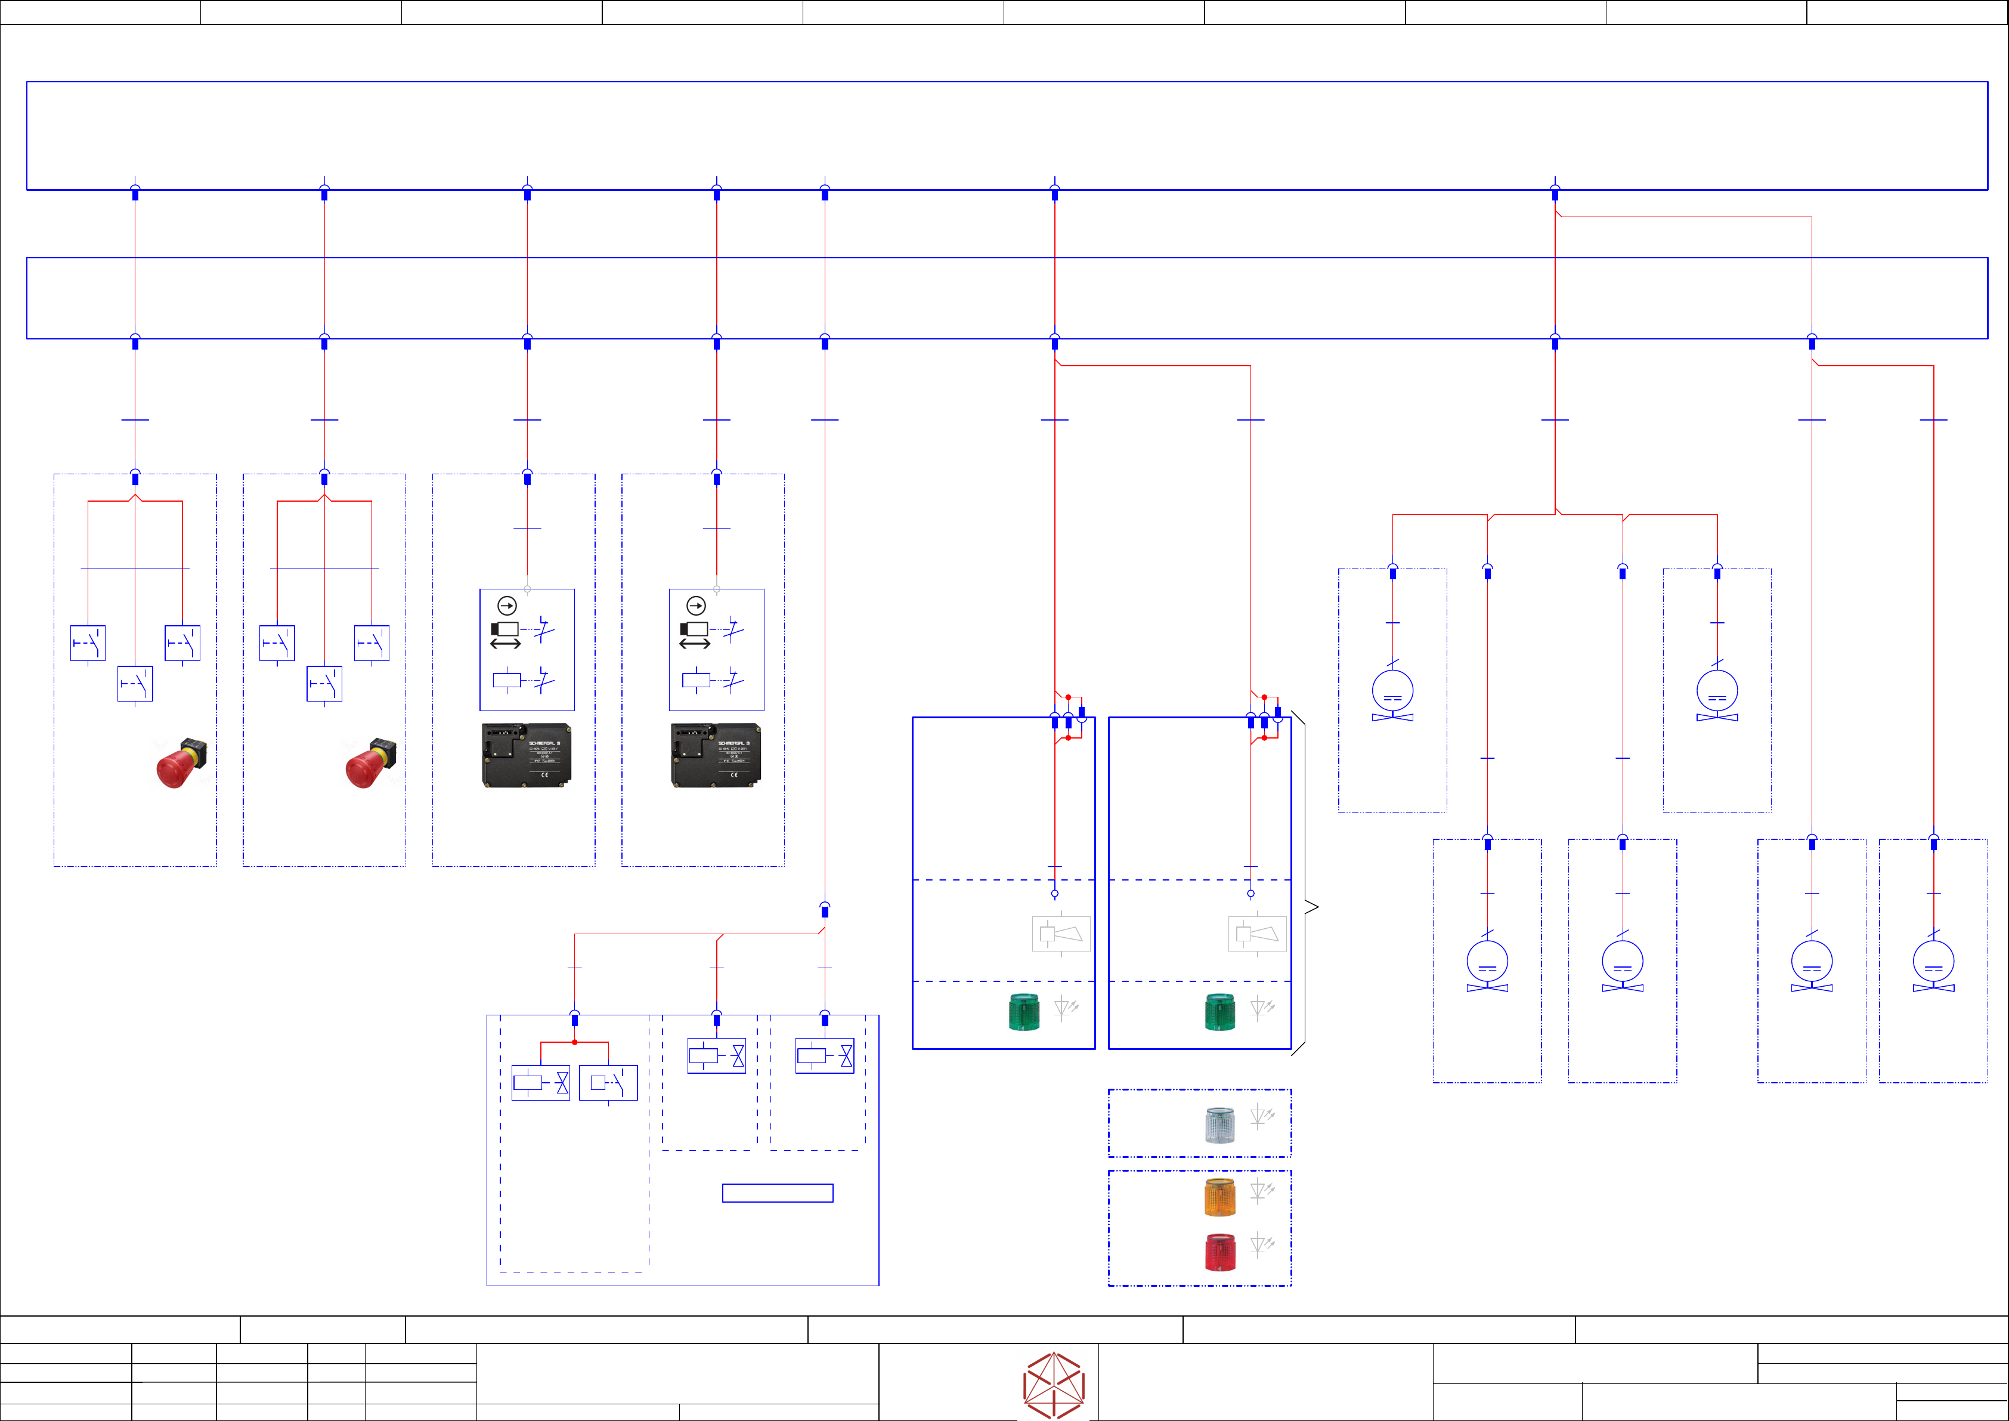Click the red hexagonal company logo in title block
Image resolution: width=2009 pixels, height=1421 pixels.
pyautogui.click(x=1054, y=1385)
